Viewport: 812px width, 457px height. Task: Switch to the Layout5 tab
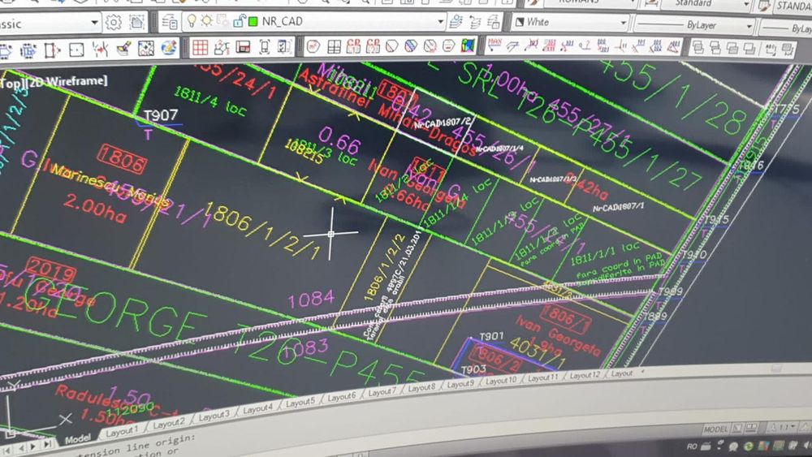pos(300,402)
